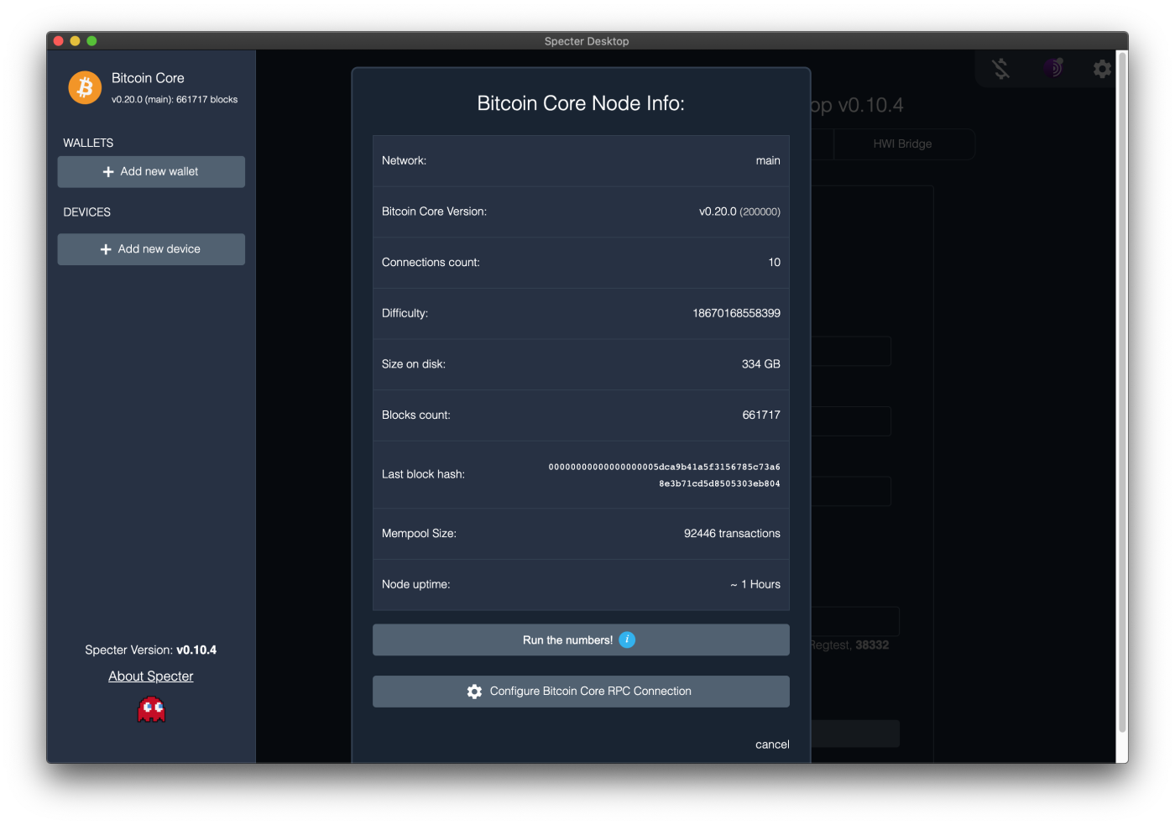1175x825 pixels.
Task: Click the plus icon on Add new device
Action: (x=106, y=249)
